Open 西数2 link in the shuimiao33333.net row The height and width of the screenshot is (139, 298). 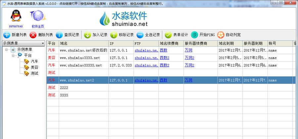pyautogui.click(x=164, y=65)
